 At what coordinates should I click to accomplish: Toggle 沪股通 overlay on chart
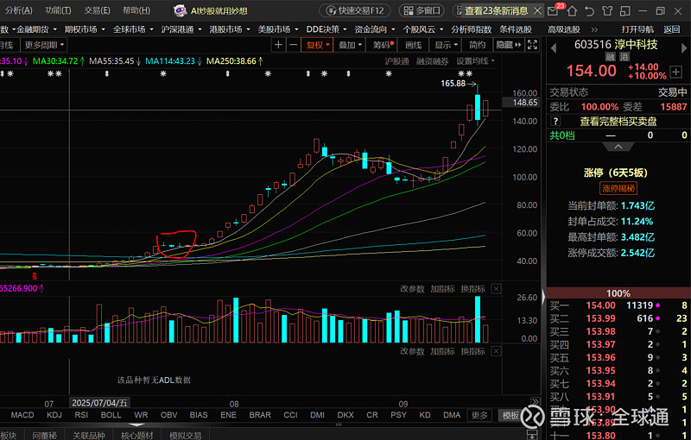click(396, 61)
